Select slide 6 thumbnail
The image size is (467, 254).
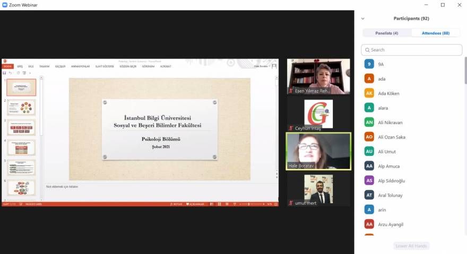[21, 188]
